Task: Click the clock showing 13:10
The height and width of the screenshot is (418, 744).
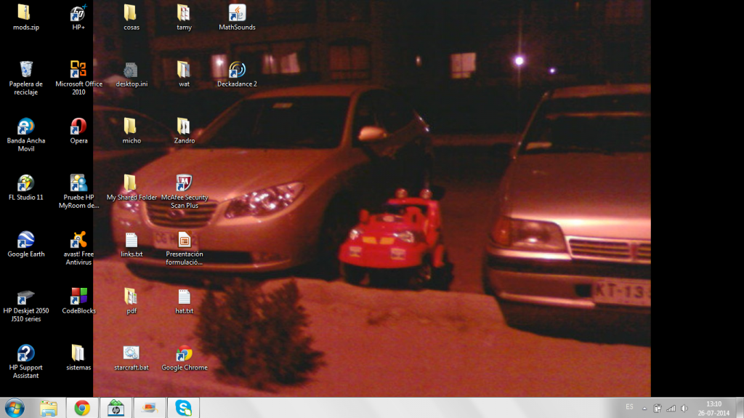Action: pos(713,408)
